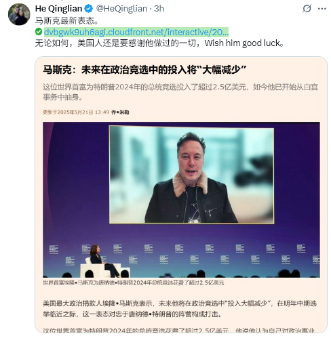Click the tweet text 马斯克最新表态
The width and height of the screenshot is (331, 338).
click(67, 21)
